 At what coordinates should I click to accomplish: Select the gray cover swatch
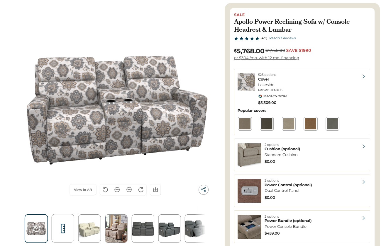[x=332, y=124]
